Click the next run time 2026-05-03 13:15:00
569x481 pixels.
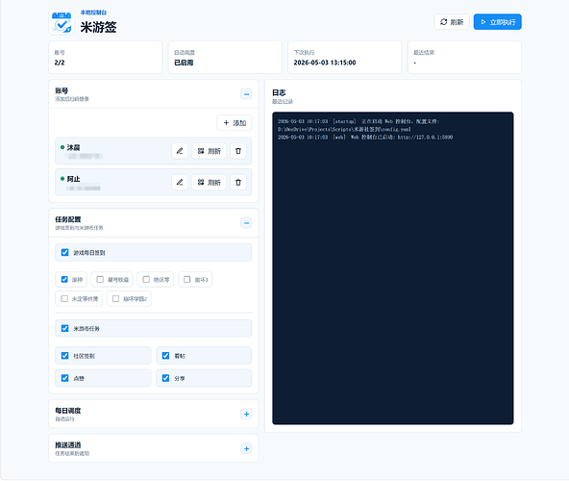point(325,63)
